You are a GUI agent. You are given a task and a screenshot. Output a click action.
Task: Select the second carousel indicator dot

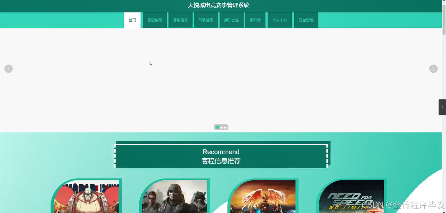pyautogui.click(x=221, y=127)
